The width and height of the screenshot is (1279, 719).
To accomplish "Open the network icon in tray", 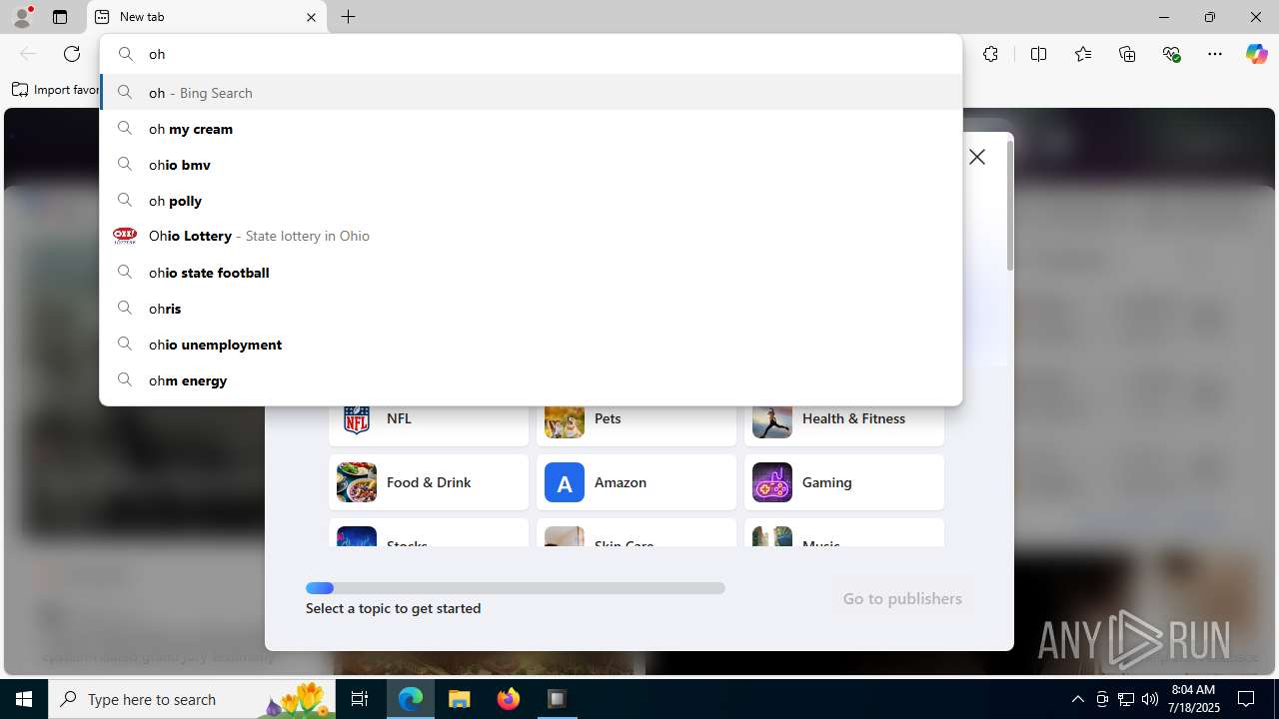I will tap(1125, 699).
